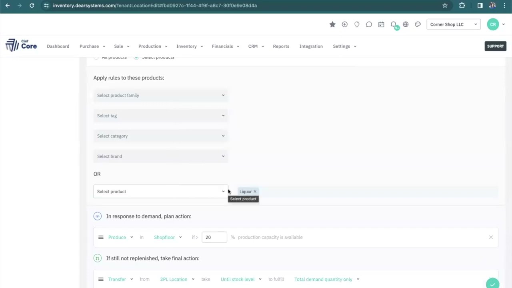Select the Select products radio option
The width and height of the screenshot is (512, 288).
136,57
